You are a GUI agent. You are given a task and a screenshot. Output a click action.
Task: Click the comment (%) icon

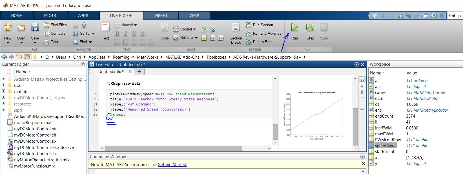click(x=204, y=29)
